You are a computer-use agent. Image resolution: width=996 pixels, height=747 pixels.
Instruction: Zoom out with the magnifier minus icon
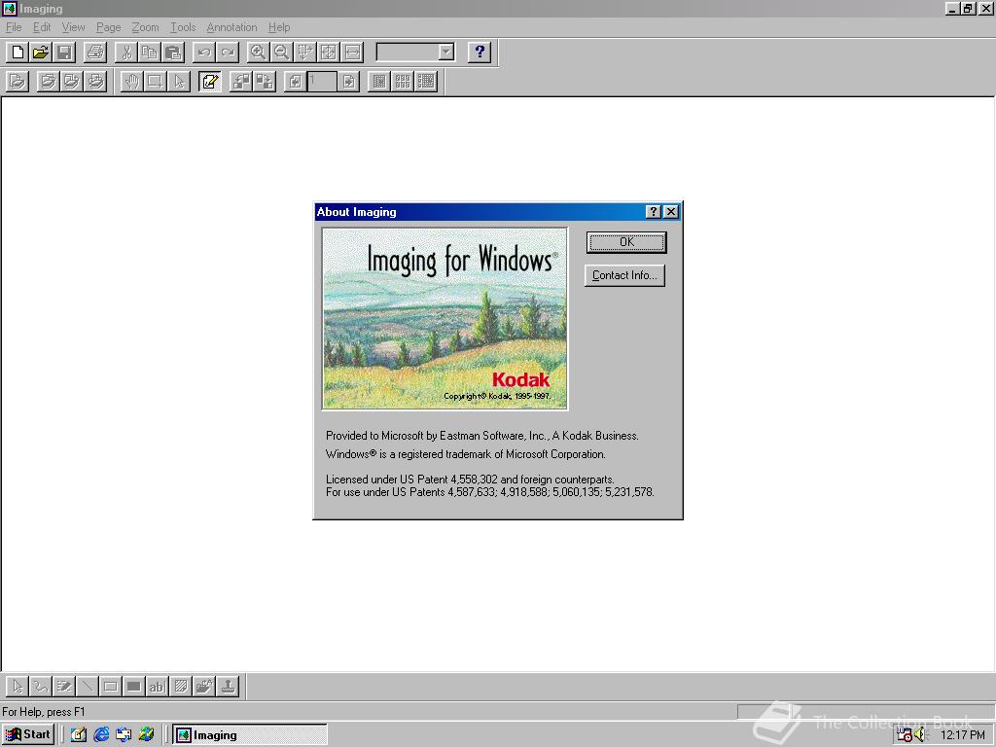click(x=281, y=53)
